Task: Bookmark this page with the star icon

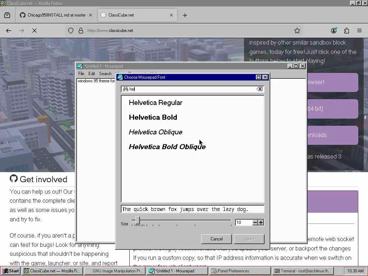Action: point(297,31)
